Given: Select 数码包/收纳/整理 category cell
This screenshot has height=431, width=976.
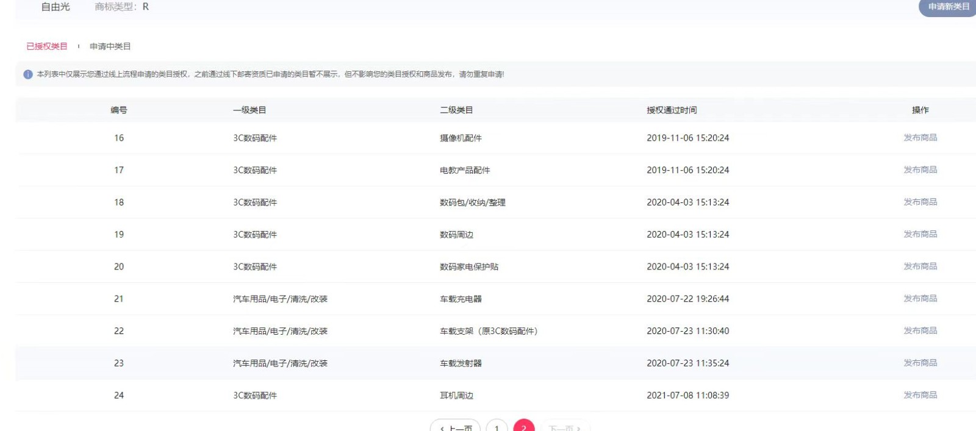Looking at the screenshot, I should click(473, 202).
